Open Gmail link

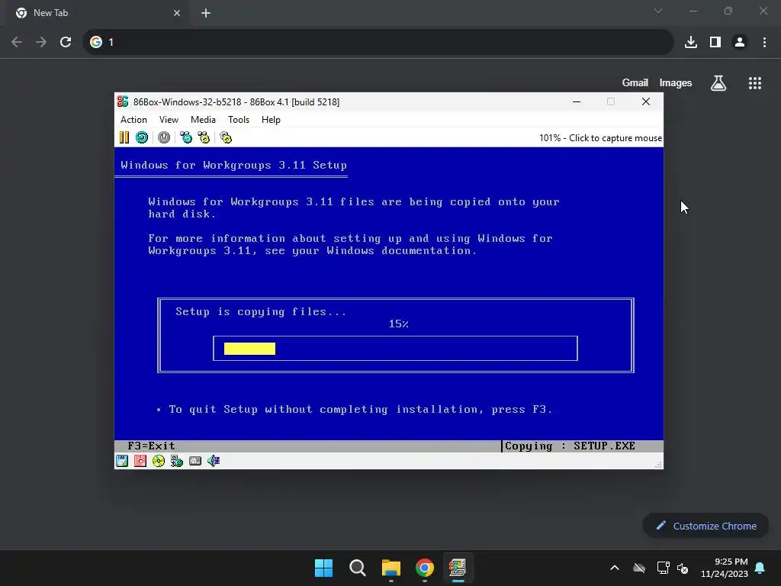(x=635, y=82)
